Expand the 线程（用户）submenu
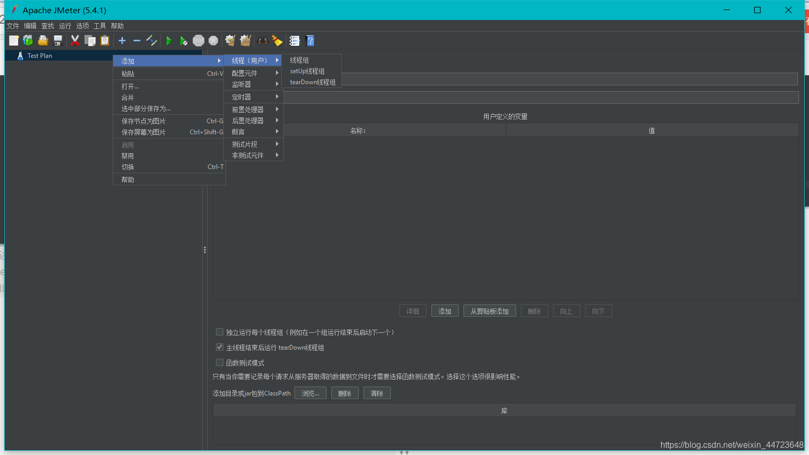 [x=253, y=61]
